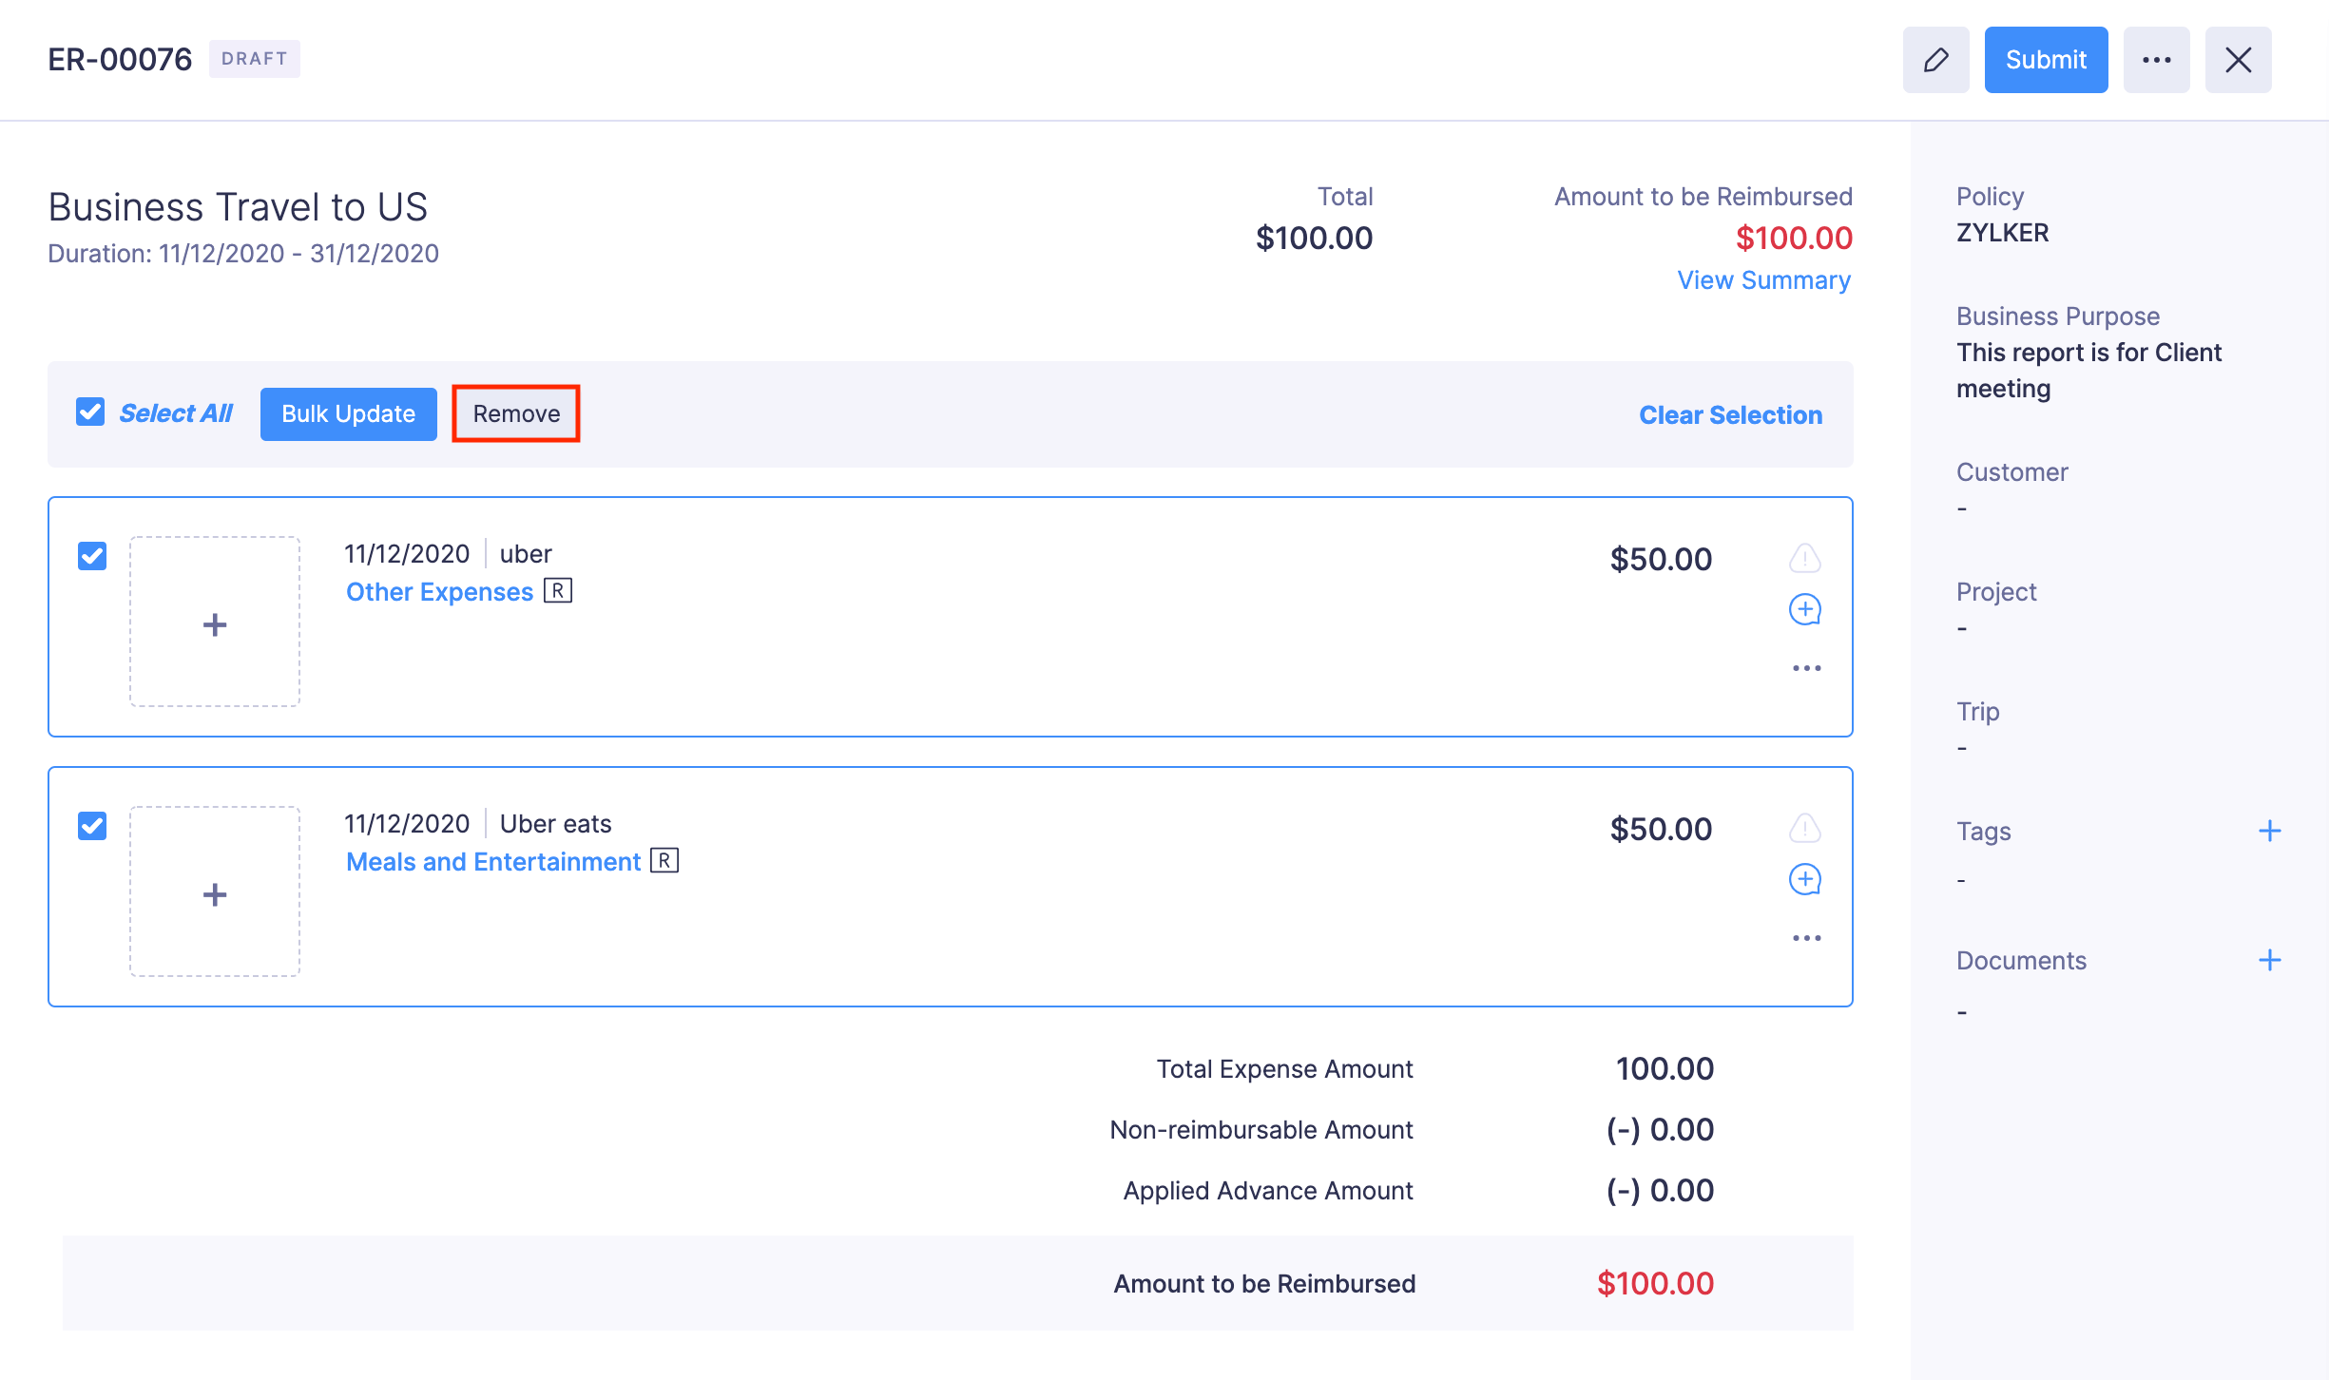Click the warning icon on the Uber eats expense
Viewport: 2329px width, 1380px height.
pos(1804,829)
